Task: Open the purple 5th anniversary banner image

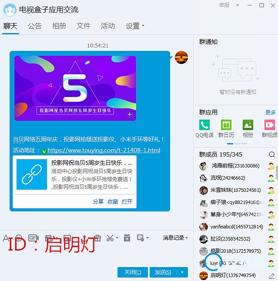Action: tap(75, 88)
